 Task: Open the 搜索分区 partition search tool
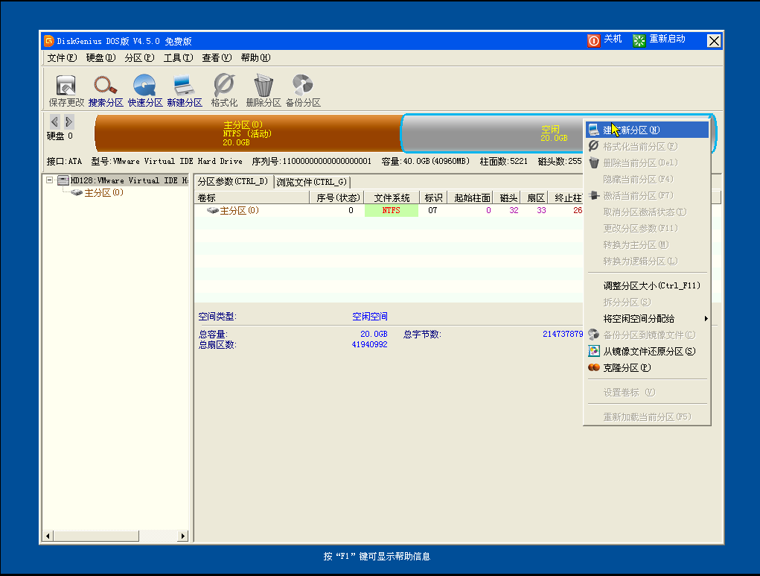coord(106,88)
